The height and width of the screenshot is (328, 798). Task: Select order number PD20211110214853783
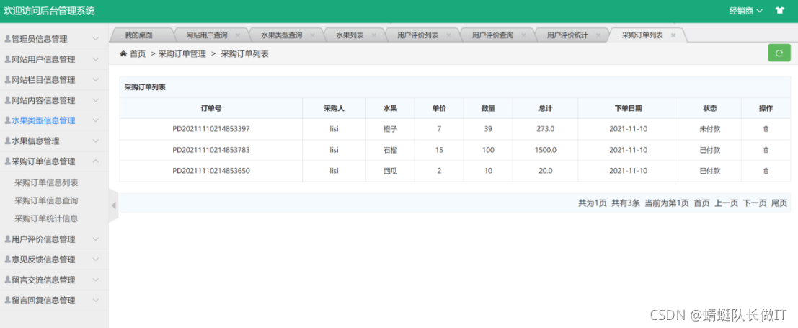[211, 150]
